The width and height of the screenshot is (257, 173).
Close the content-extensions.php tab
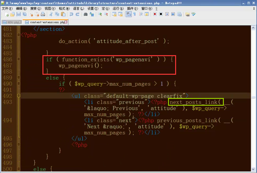coord(66,22)
